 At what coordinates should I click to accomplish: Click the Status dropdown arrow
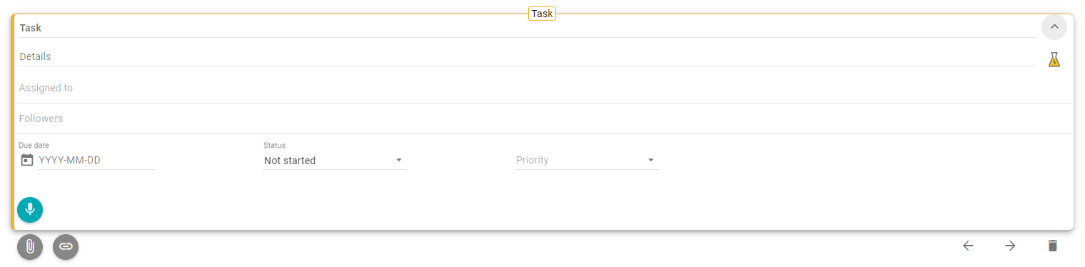(x=399, y=160)
